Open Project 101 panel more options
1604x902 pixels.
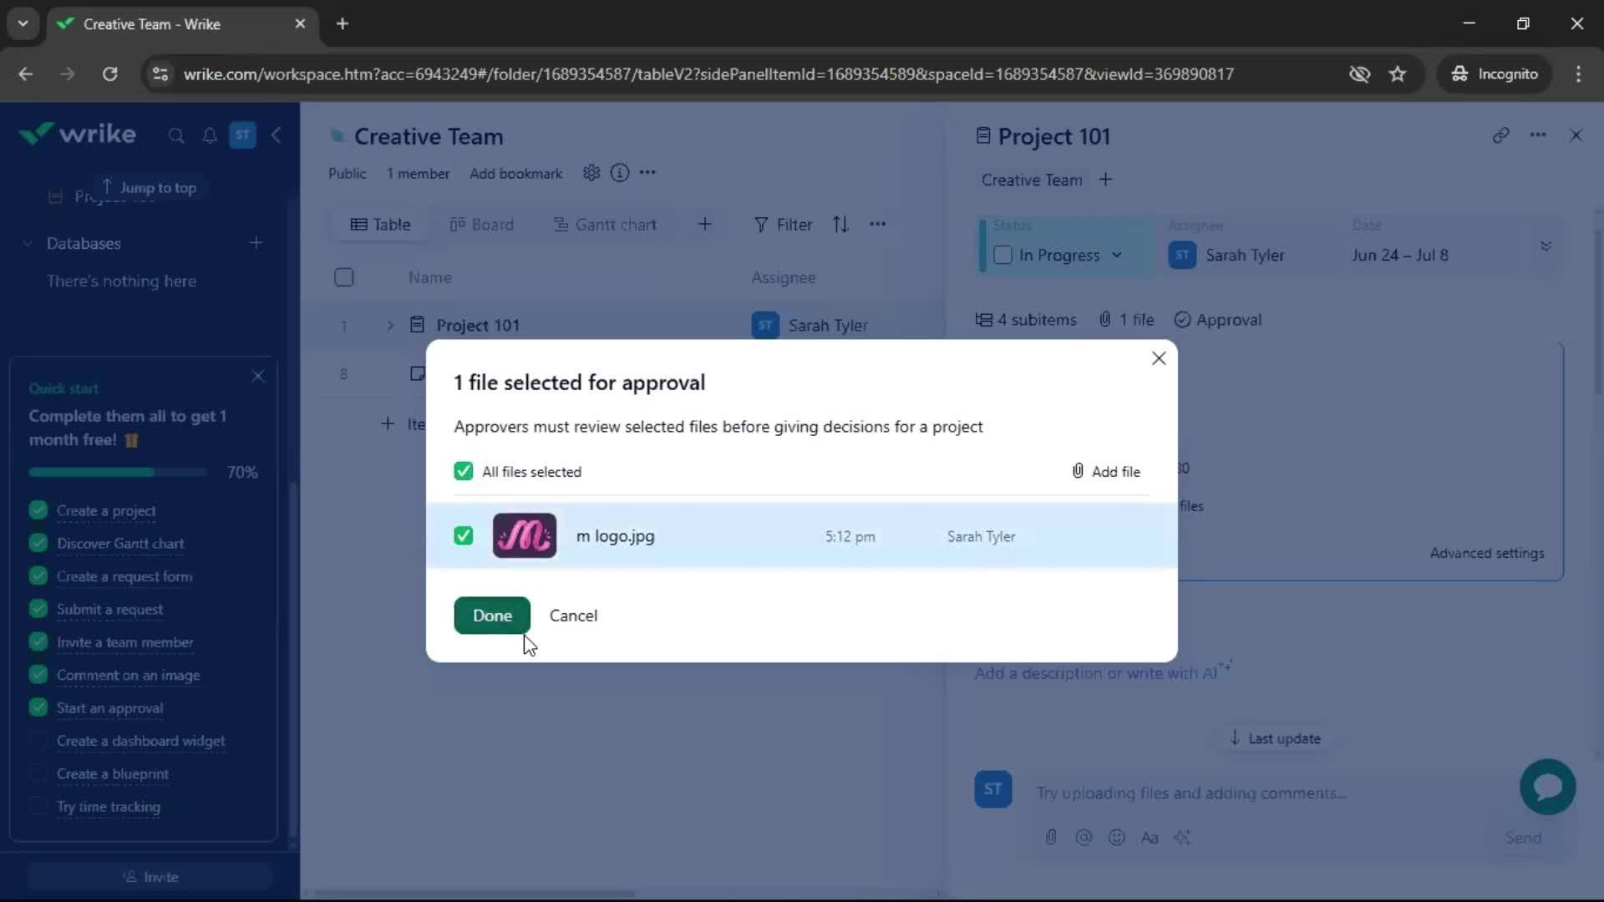pyautogui.click(x=1538, y=135)
